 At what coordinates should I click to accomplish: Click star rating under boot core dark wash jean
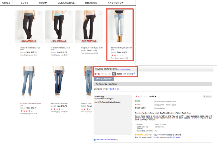coord(57,109)
